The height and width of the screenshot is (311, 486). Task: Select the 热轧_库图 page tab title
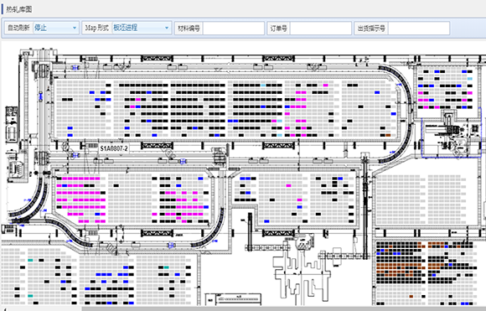click(x=19, y=9)
